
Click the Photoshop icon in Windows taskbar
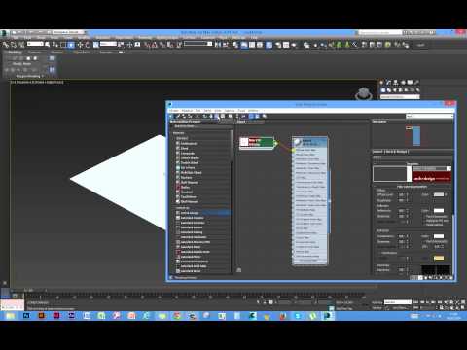click(x=26, y=315)
